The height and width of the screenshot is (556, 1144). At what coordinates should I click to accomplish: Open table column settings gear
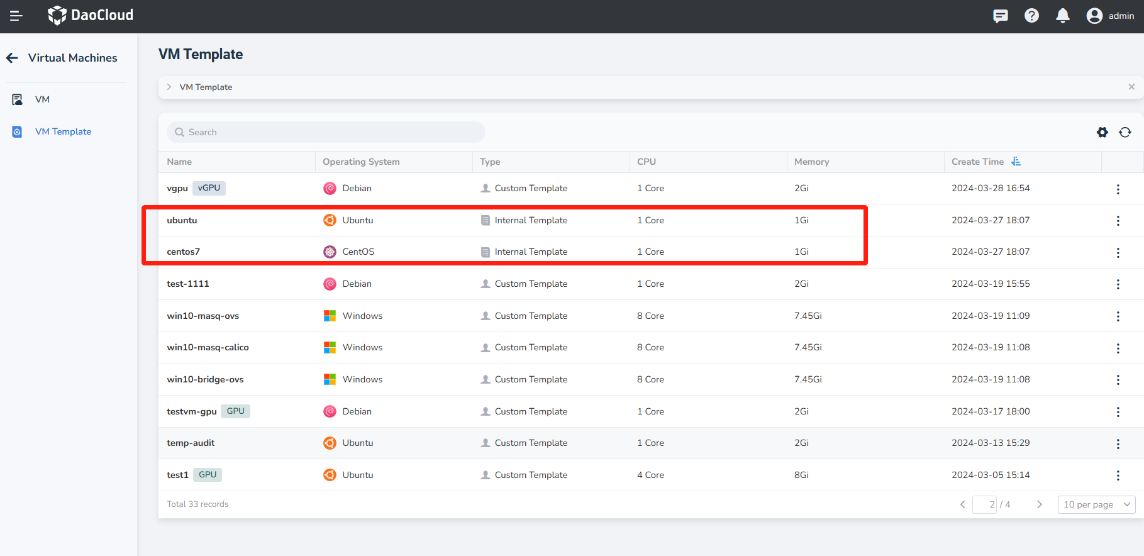point(1102,132)
